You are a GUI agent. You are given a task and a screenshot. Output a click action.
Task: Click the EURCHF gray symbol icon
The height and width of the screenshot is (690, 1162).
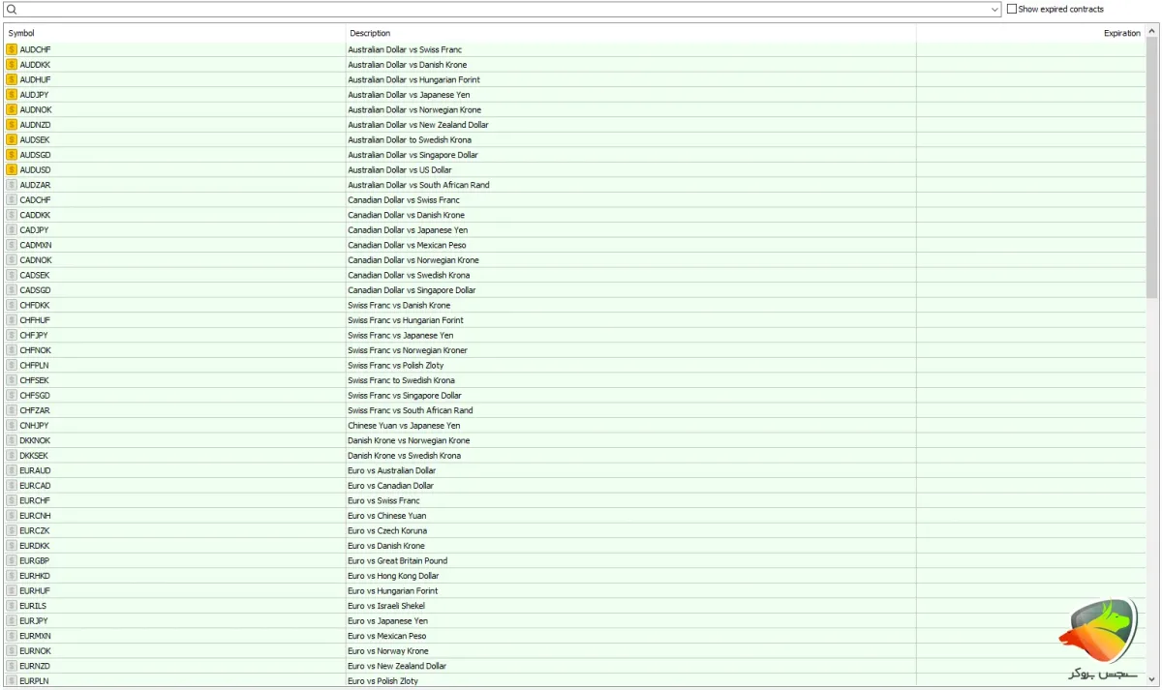(12, 500)
